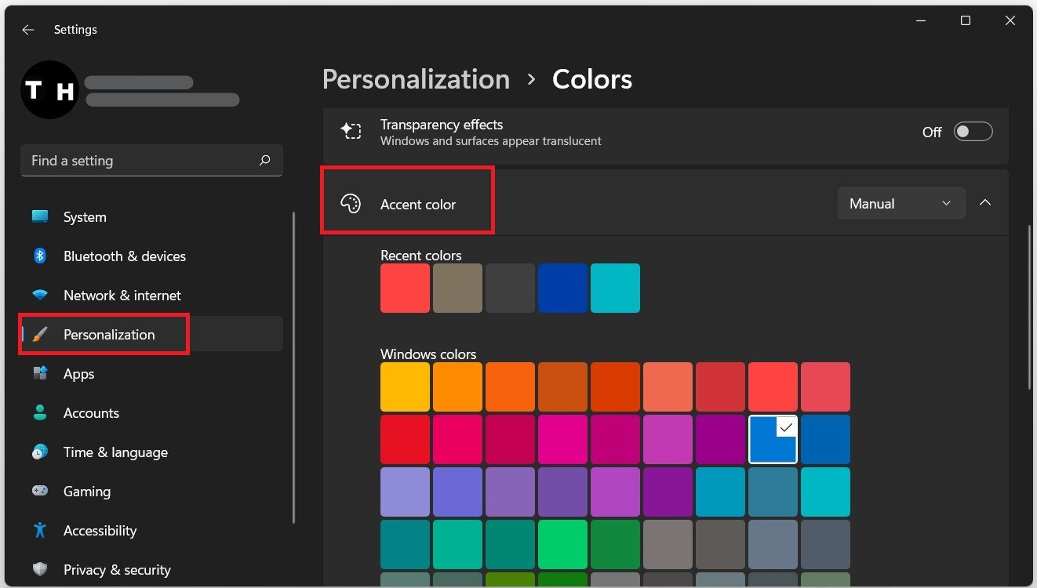This screenshot has height=588, width=1037.
Task: Click the Gaming controller icon
Action: (x=40, y=492)
